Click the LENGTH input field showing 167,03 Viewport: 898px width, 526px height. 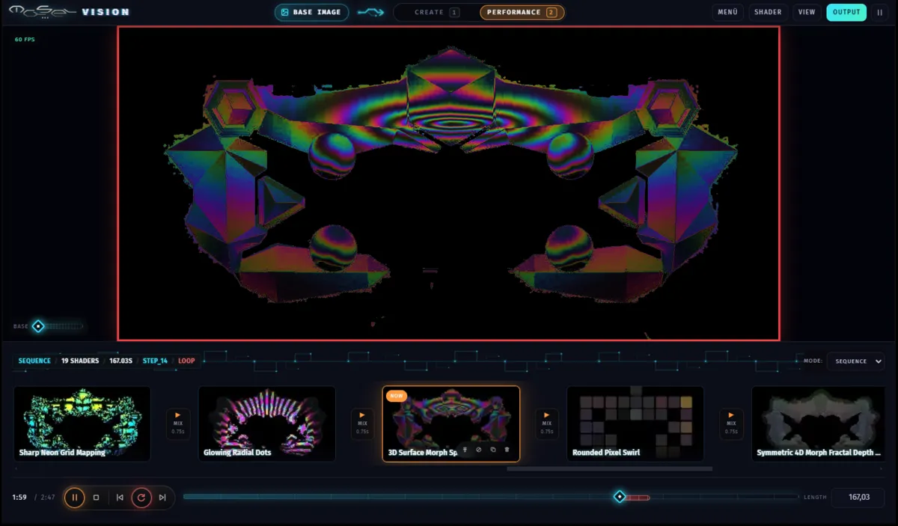click(859, 497)
